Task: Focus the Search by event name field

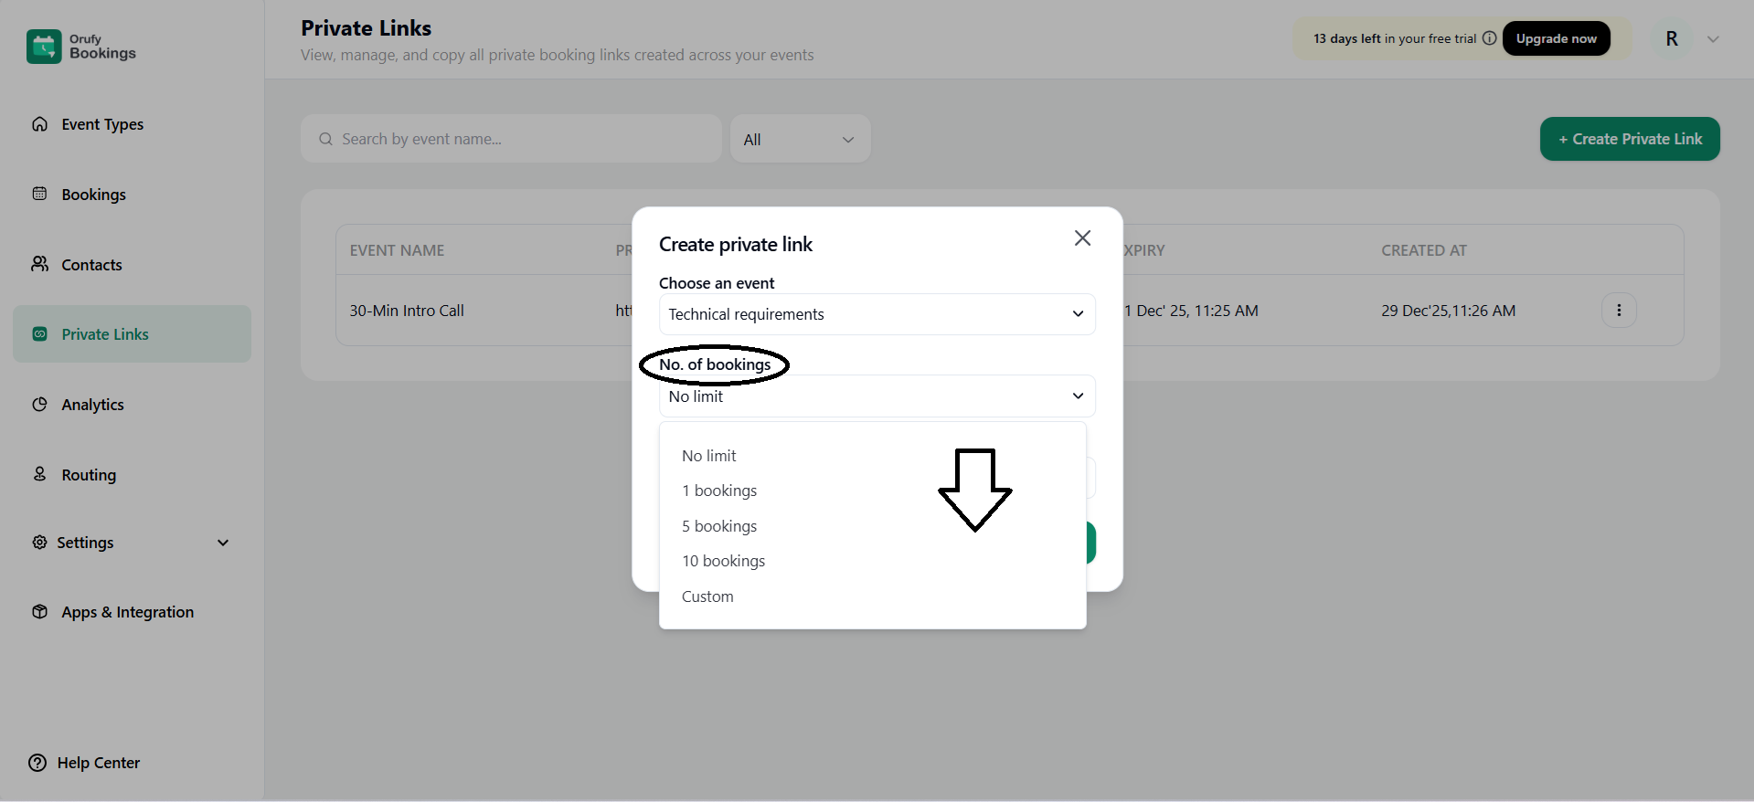Action: (x=511, y=139)
